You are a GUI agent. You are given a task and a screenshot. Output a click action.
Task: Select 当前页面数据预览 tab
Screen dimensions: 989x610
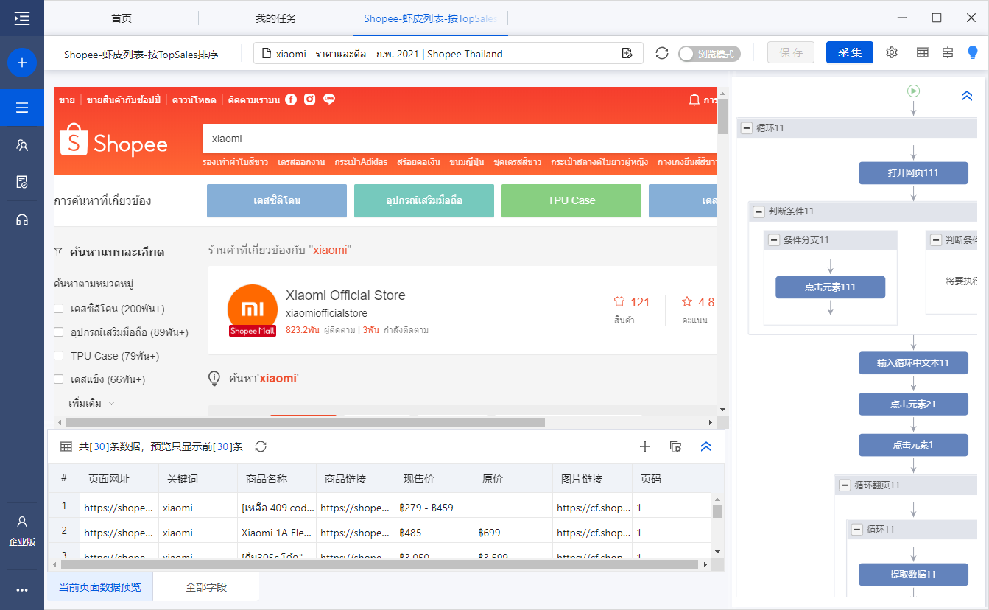pos(100,587)
